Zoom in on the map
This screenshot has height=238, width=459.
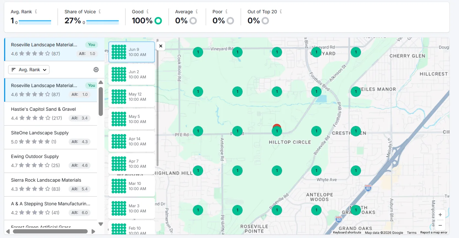(440, 215)
